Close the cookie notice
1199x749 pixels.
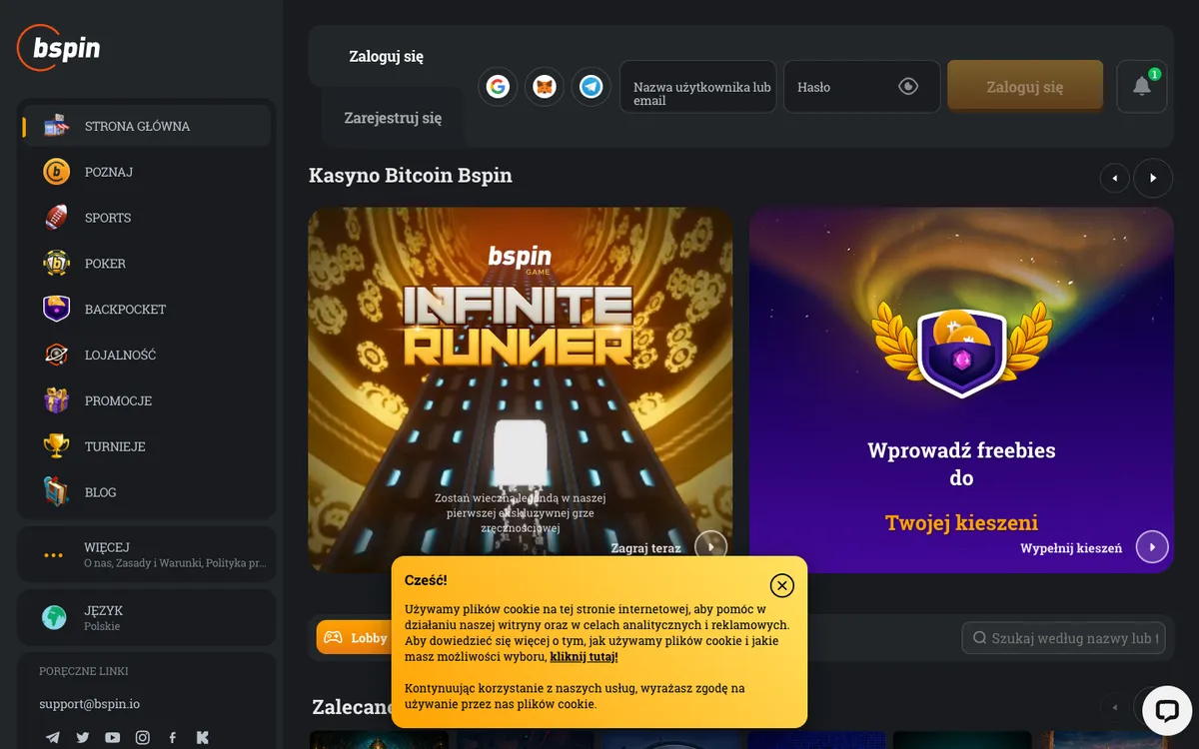point(782,585)
